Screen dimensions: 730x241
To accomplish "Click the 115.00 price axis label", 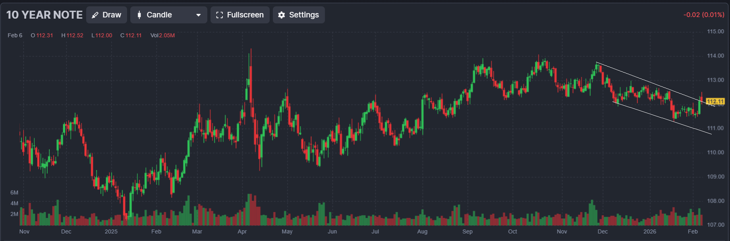I will tap(715, 31).
